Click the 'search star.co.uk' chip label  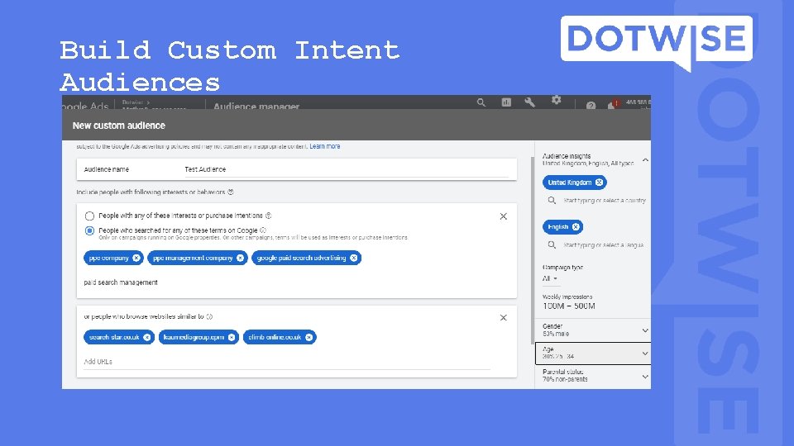[x=114, y=337]
